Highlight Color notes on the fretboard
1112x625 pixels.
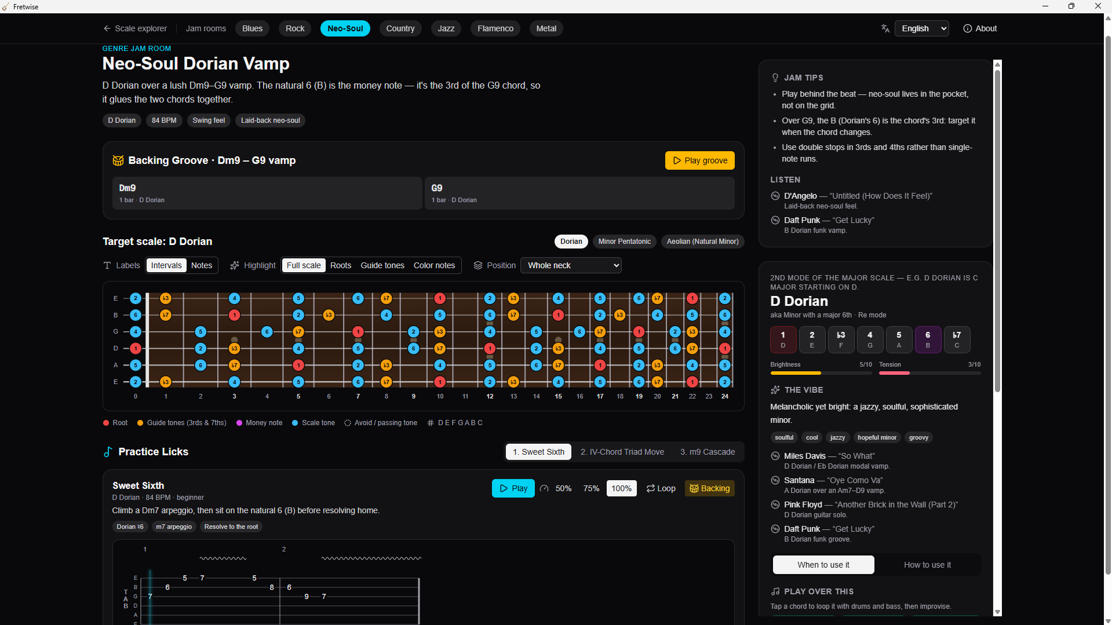click(x=434, y=265)
